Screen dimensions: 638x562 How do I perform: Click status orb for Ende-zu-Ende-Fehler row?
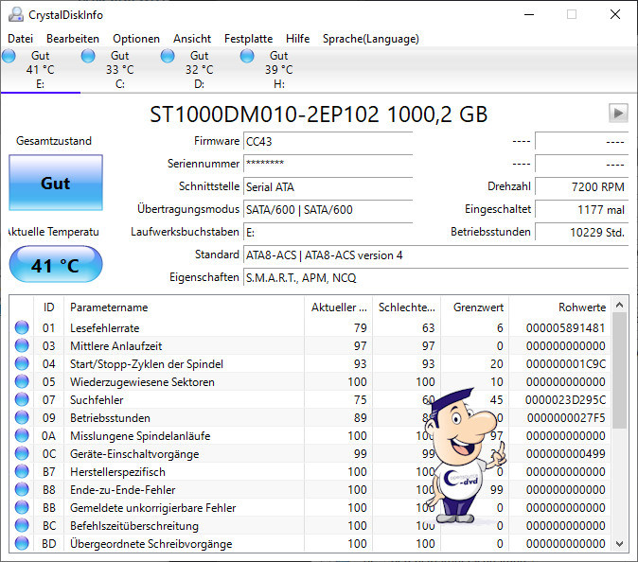click(x=22, y=490)
